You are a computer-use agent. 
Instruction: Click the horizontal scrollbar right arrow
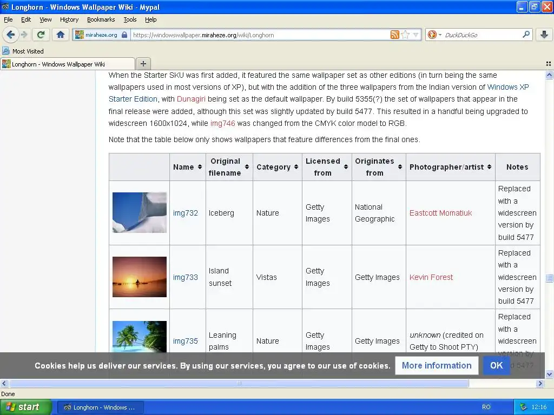[540, 383]
